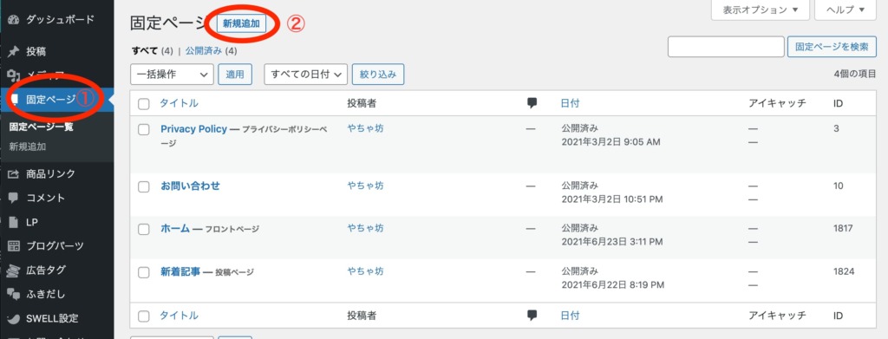
Task: Click the comments column bubble icon in header
Action: point(532,103)
